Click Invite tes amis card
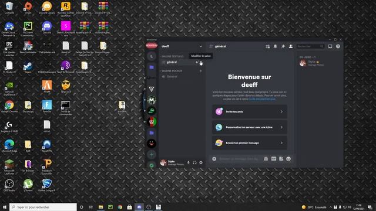Viewport: 376px width, 211px height. click(249, 111)
